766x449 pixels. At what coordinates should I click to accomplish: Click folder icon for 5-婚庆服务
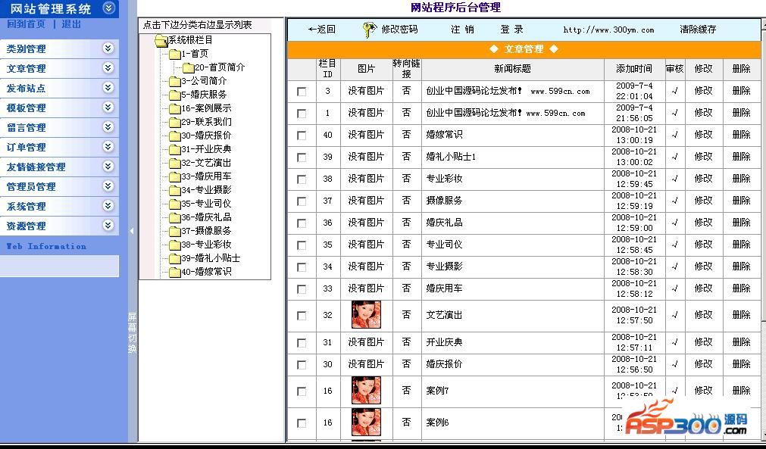pos(175,95)
